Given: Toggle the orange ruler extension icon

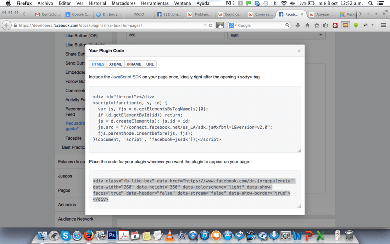Looking at the screenshot, I should pos(345,25).
